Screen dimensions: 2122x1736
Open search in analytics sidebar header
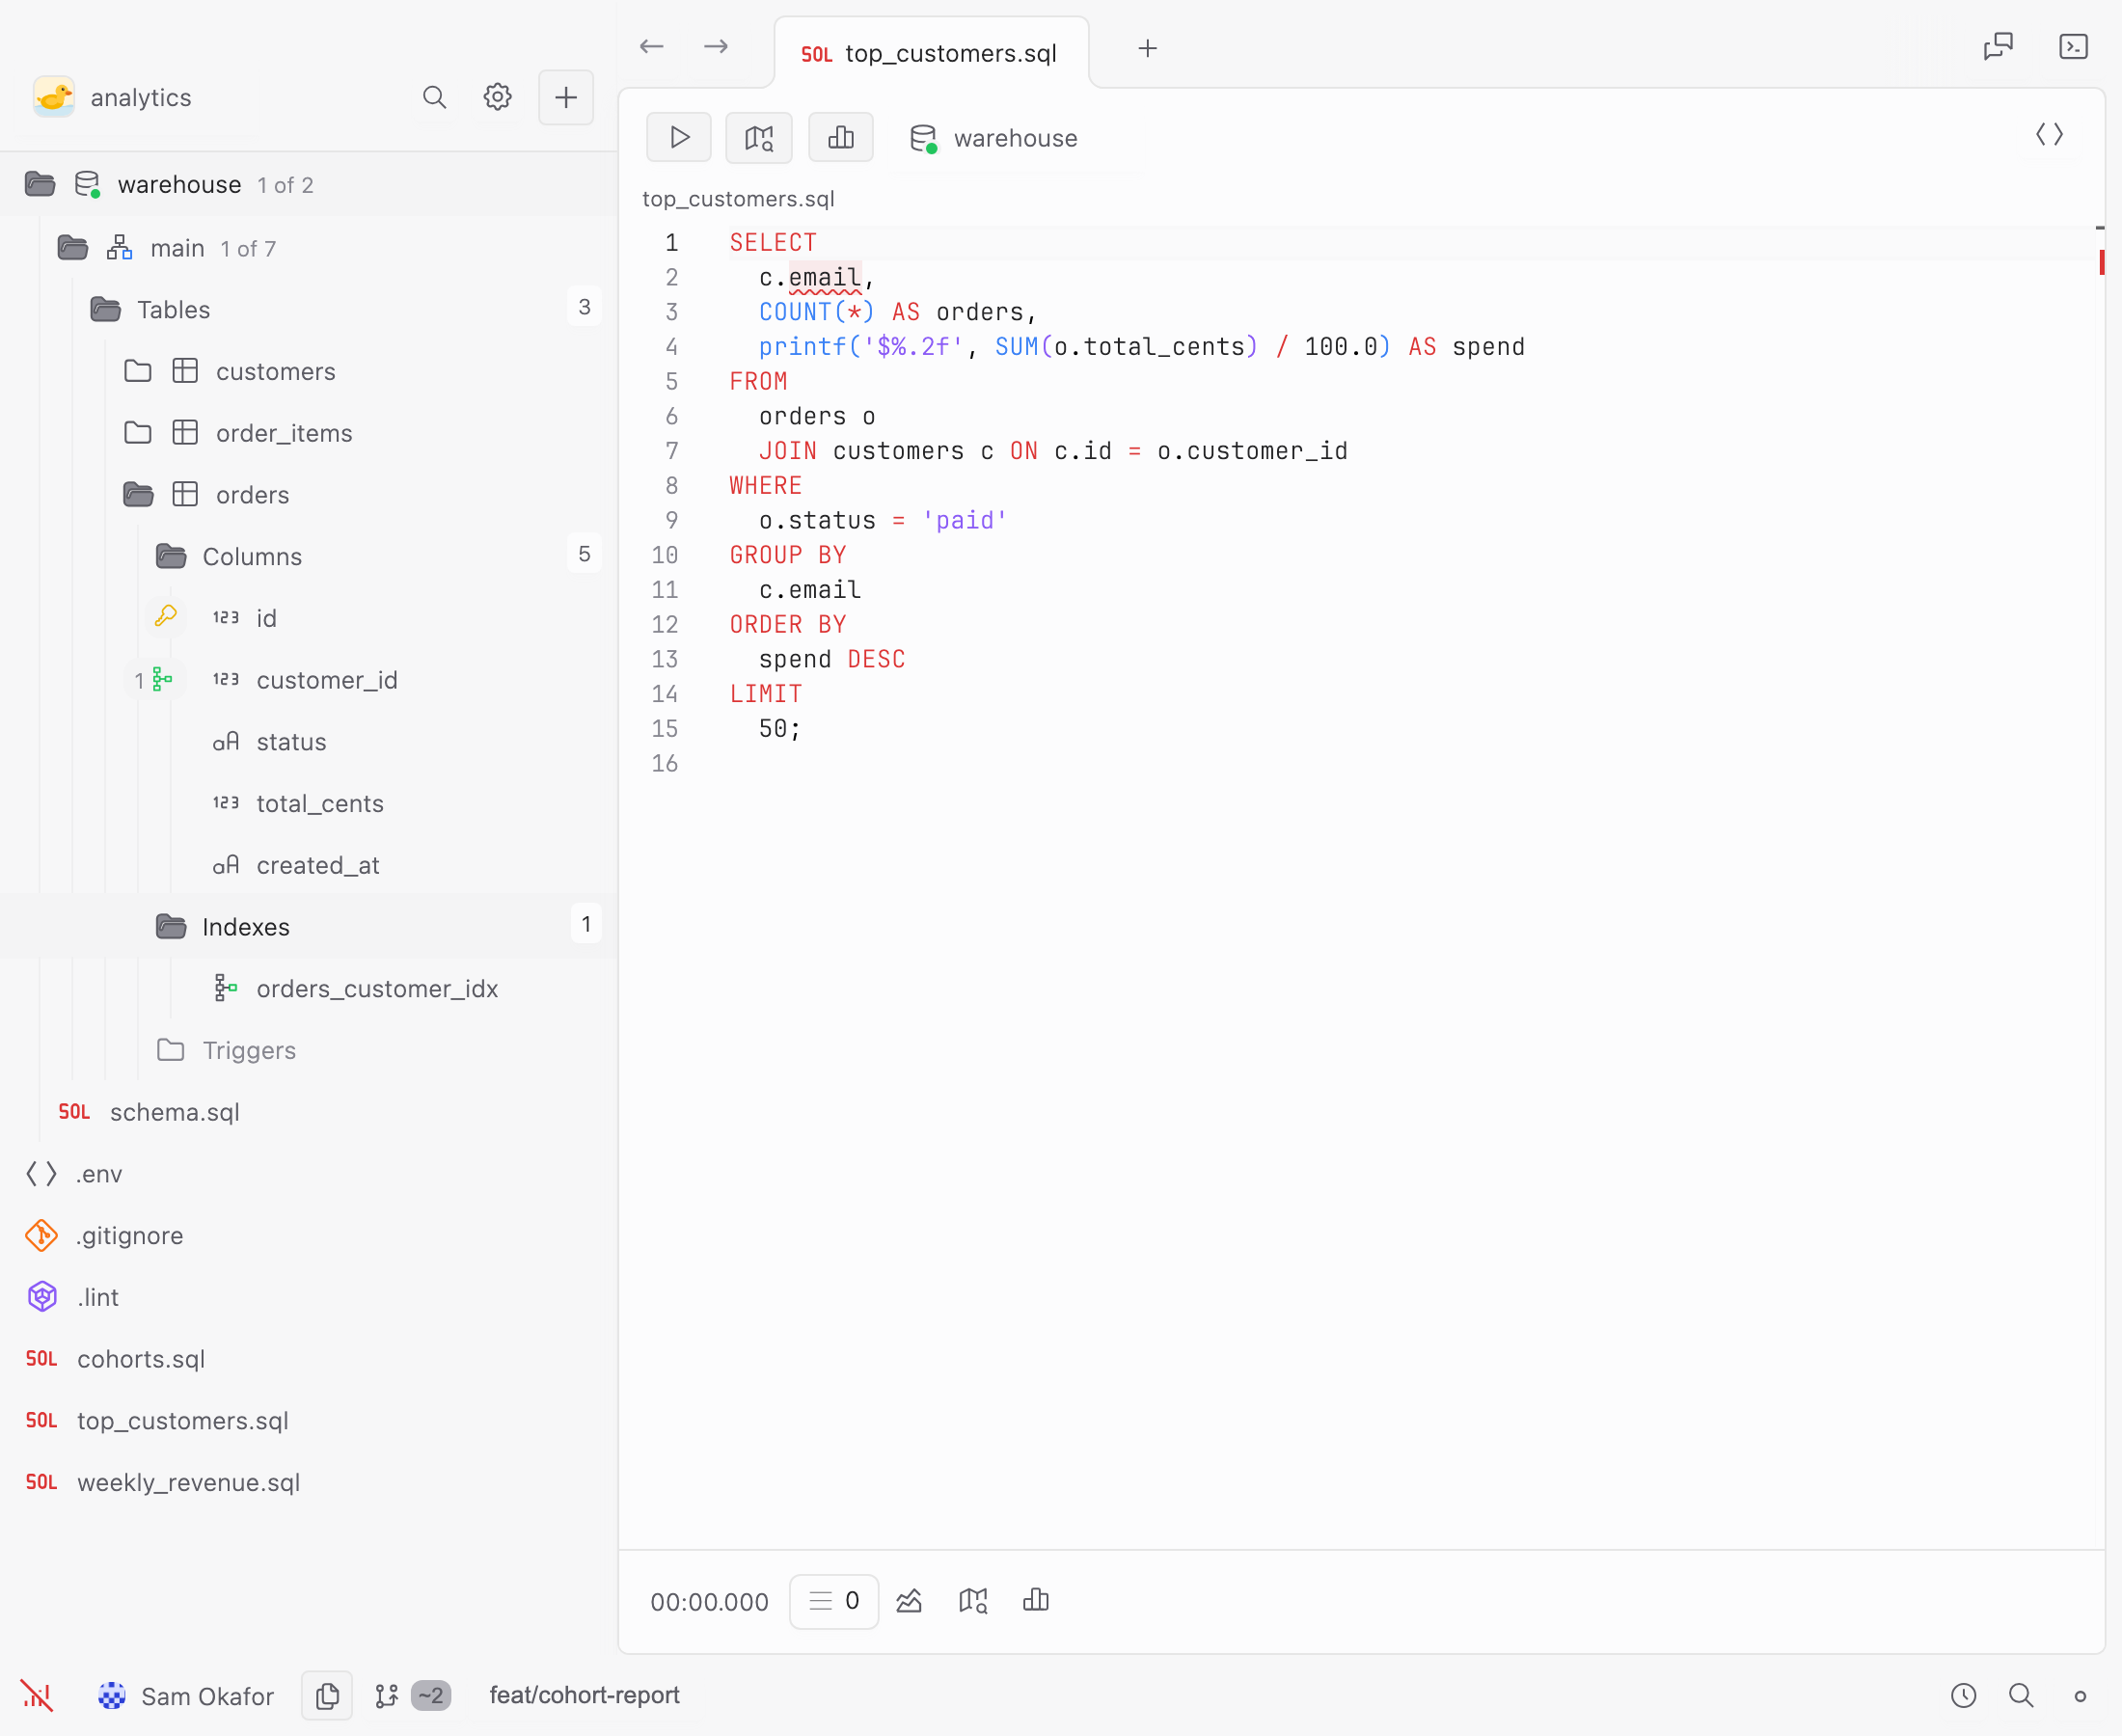(x=434, y=97)
